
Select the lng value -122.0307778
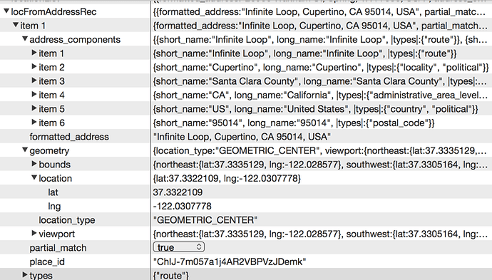click(183, 206)
